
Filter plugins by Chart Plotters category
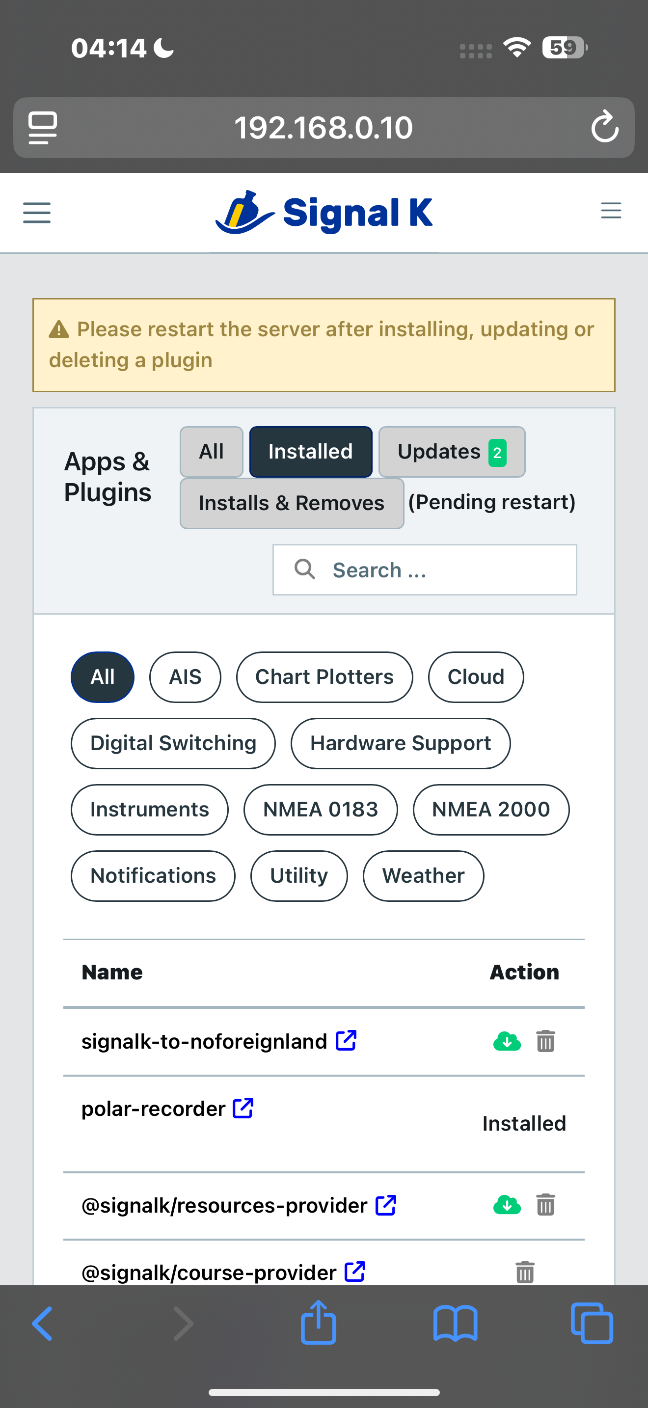tap(324, 677)
